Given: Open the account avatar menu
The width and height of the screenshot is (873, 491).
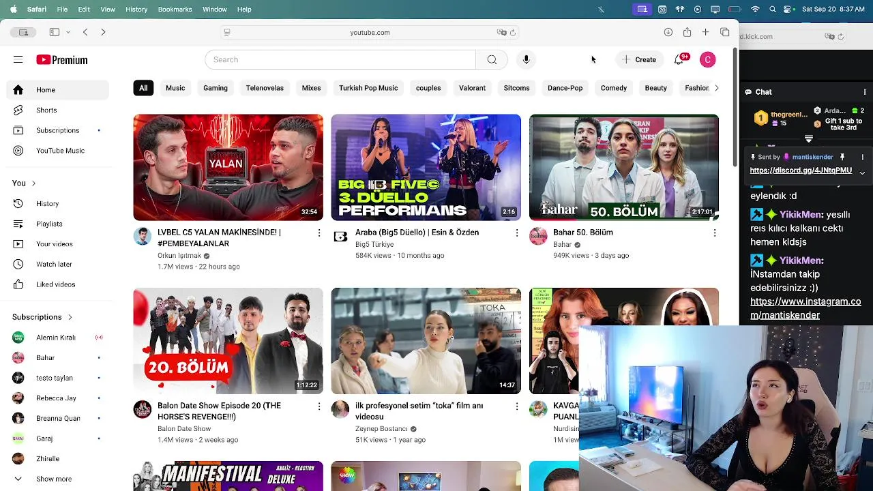Looking at the screenshot, I should [x=708, y=60].
